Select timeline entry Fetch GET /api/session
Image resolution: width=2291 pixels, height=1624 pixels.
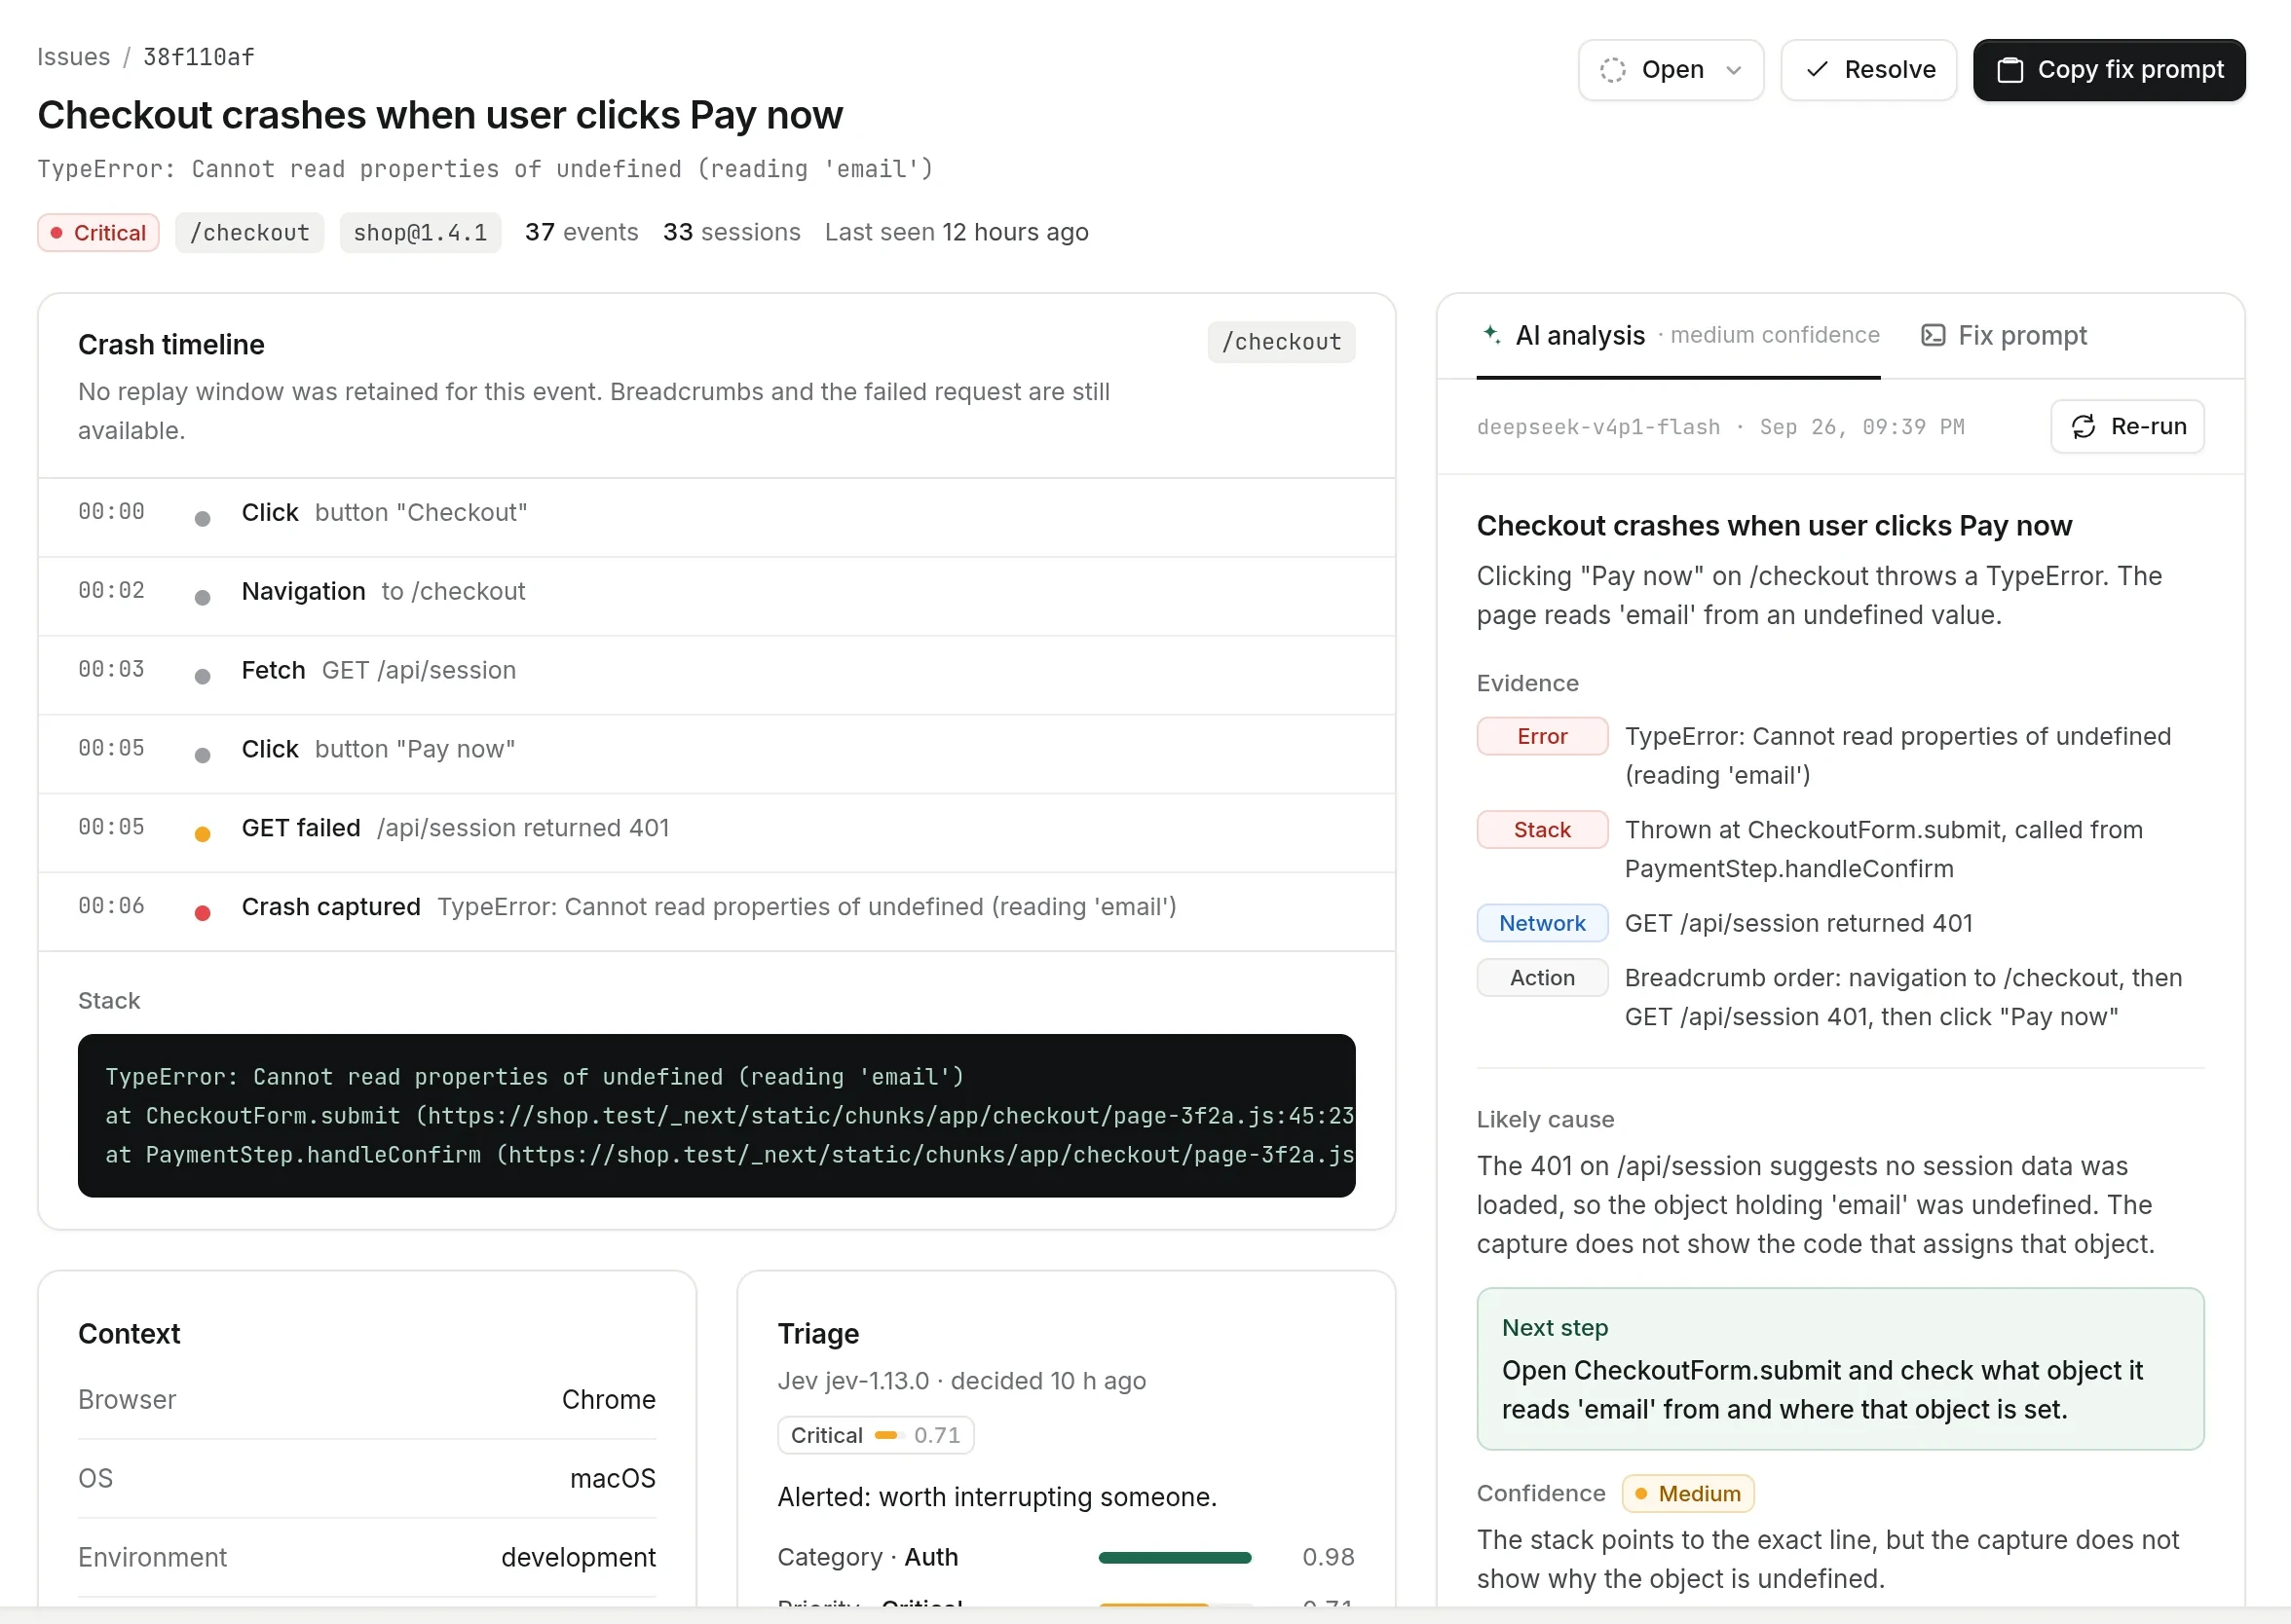[x=716, y=676]
